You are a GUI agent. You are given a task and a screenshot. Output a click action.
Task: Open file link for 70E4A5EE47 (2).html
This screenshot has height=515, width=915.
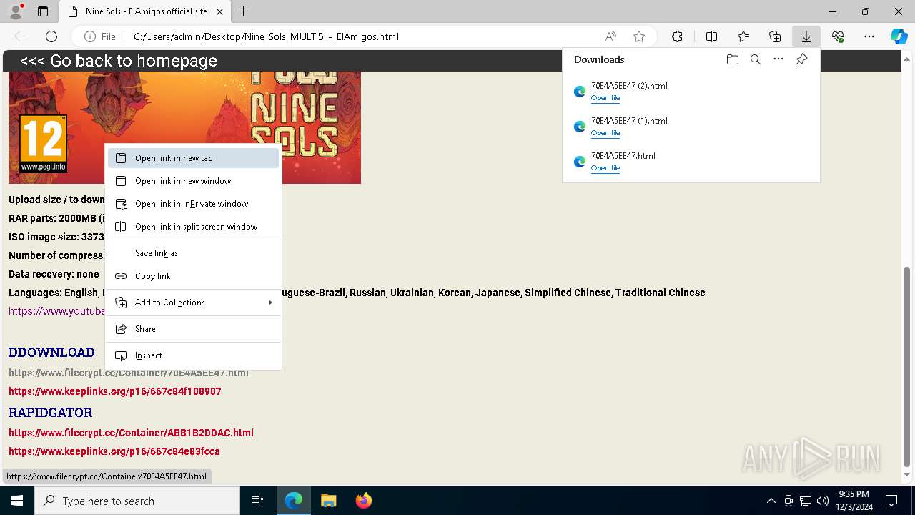tap(605, 98)
